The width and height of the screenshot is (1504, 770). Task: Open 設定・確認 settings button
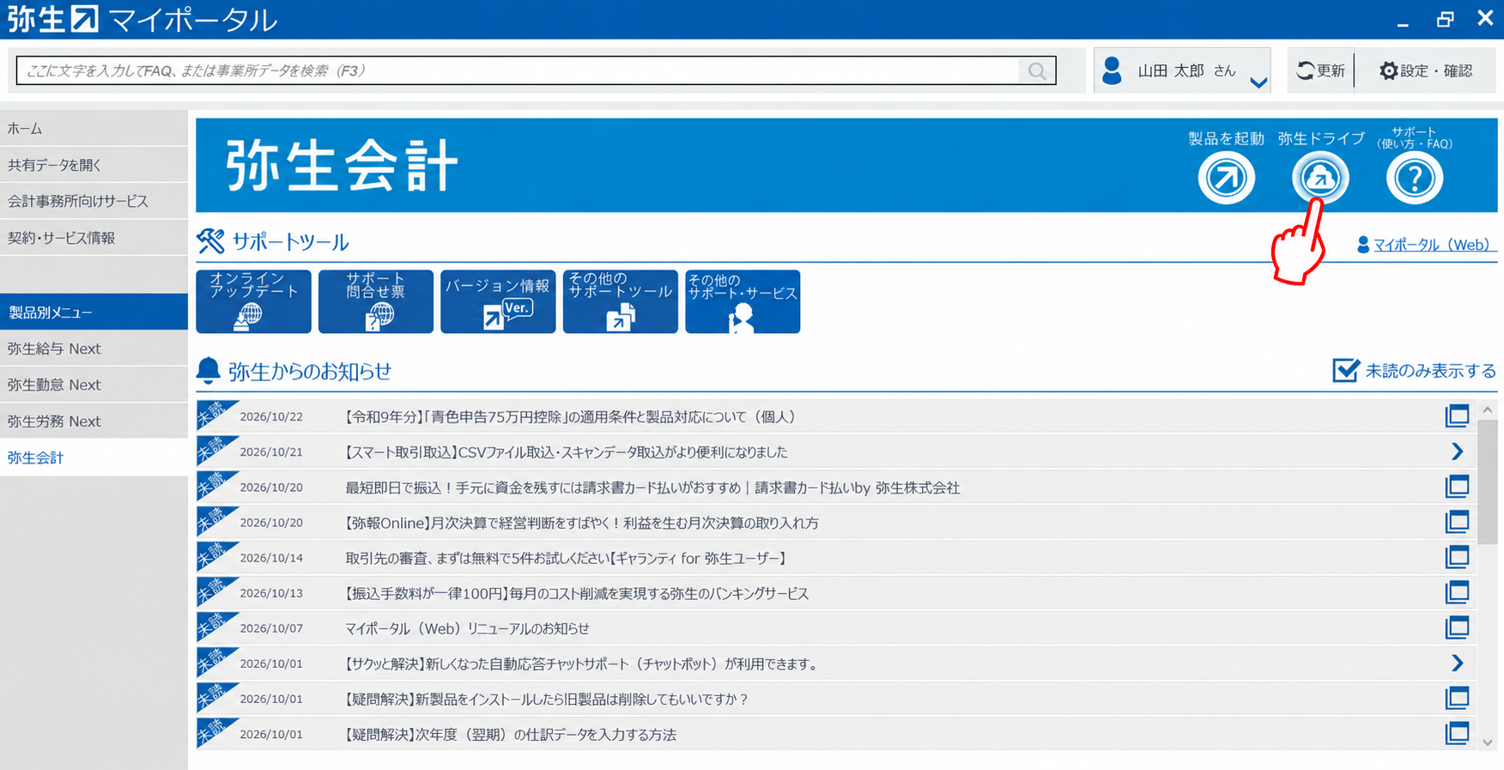tap(1426, 70)
